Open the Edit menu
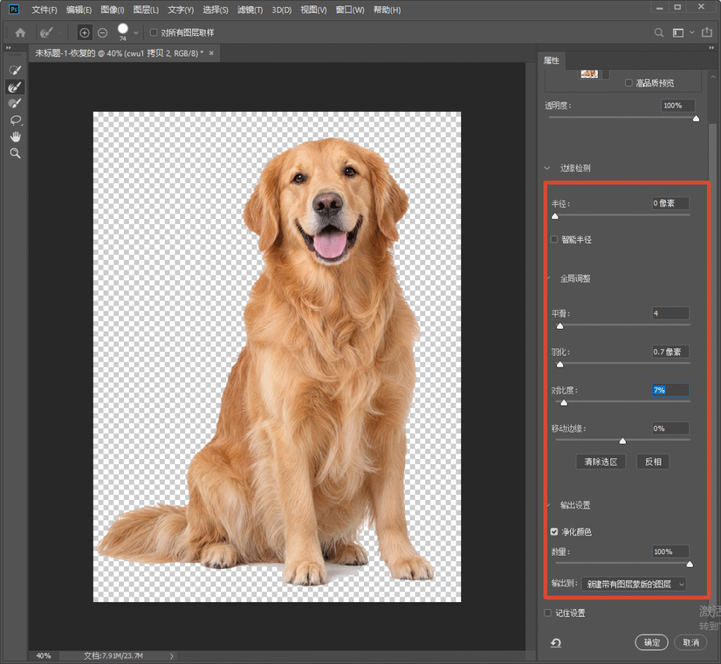This screenshot has height=664, width=721. [x=79, y=10]
